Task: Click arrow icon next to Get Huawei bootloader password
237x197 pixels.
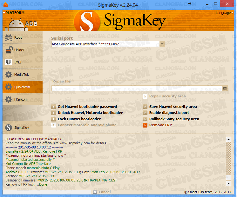Action: (x=53, y=107)
